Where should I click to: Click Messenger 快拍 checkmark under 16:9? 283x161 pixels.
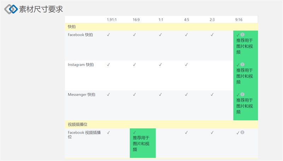point(134,94)
